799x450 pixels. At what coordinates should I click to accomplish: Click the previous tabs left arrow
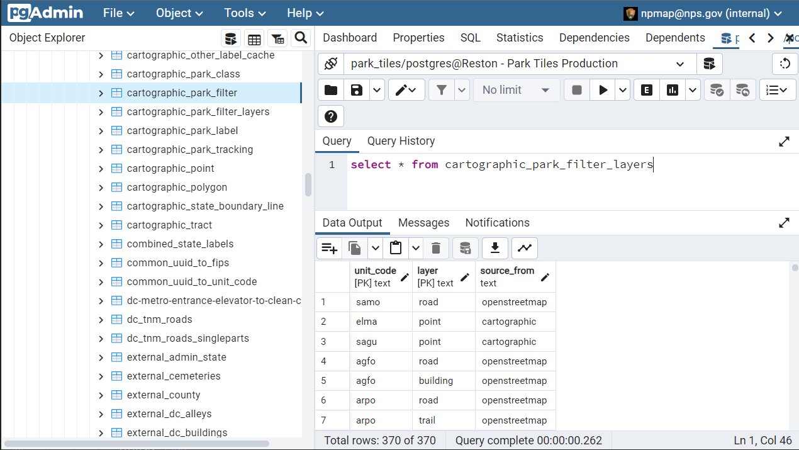(752, 38)
